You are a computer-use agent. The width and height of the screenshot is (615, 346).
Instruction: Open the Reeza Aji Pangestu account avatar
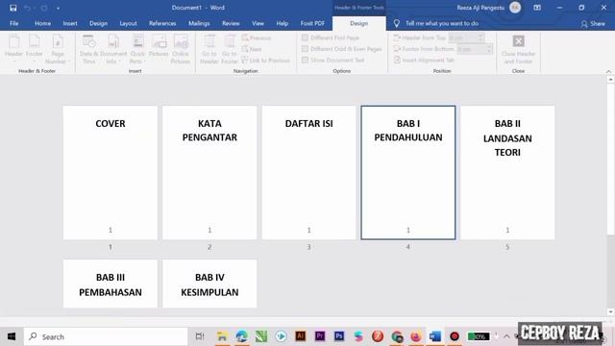point(515,8)
